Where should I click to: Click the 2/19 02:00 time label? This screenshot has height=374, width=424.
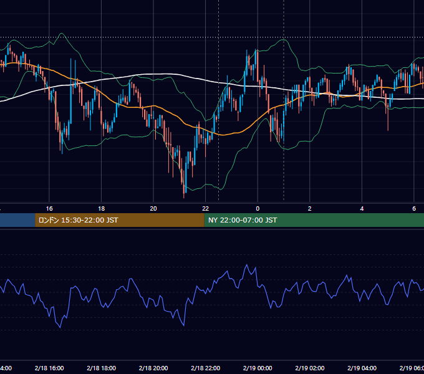tap(310, 368)
